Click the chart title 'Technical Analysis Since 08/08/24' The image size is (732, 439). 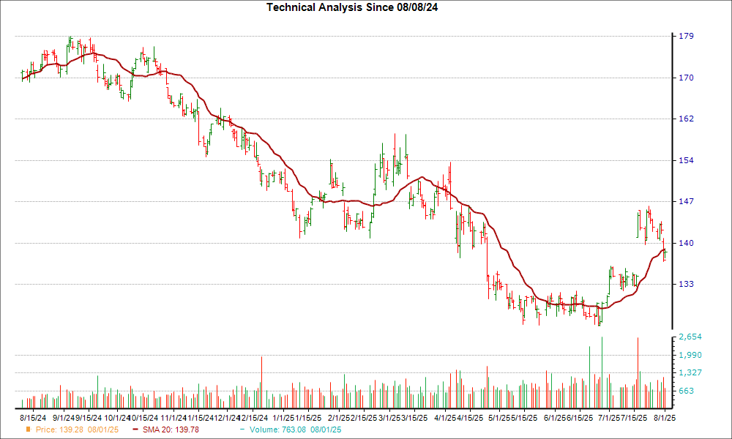pos(352,7)
